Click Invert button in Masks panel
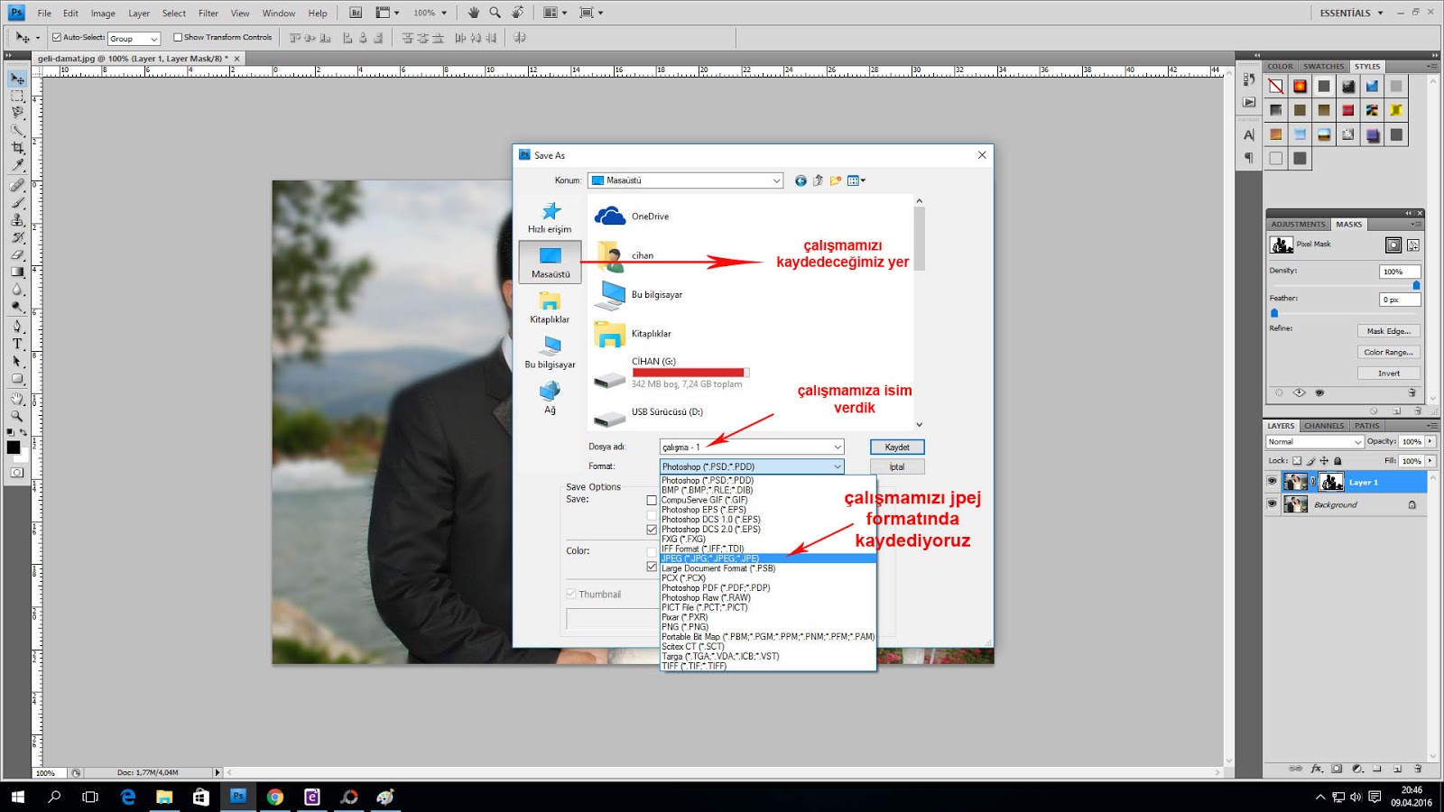This screenshot has width=1444, height=812. (x=1388, y=374)
